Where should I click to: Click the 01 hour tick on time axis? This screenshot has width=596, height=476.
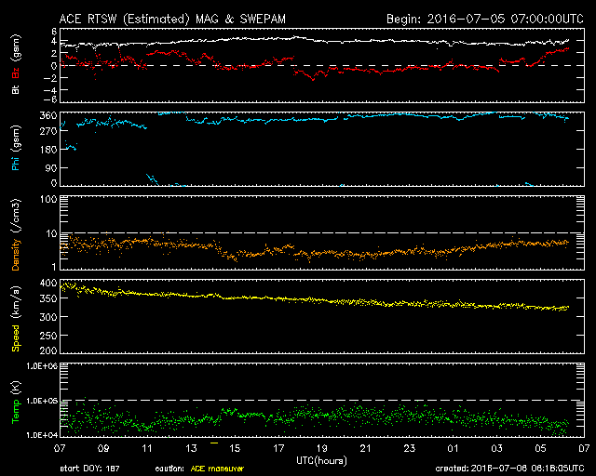tap(454, 448)
